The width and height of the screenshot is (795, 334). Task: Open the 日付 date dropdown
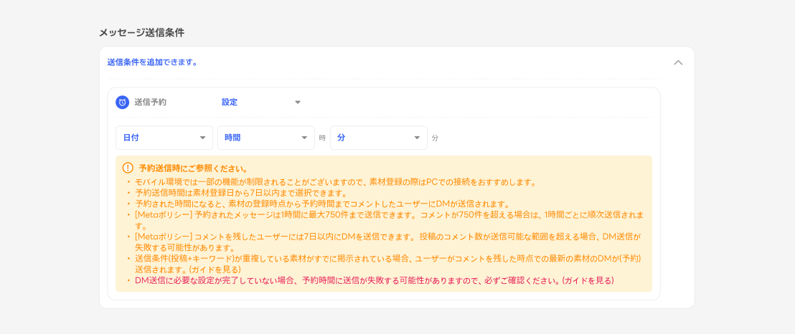click(x=164, y=138)
